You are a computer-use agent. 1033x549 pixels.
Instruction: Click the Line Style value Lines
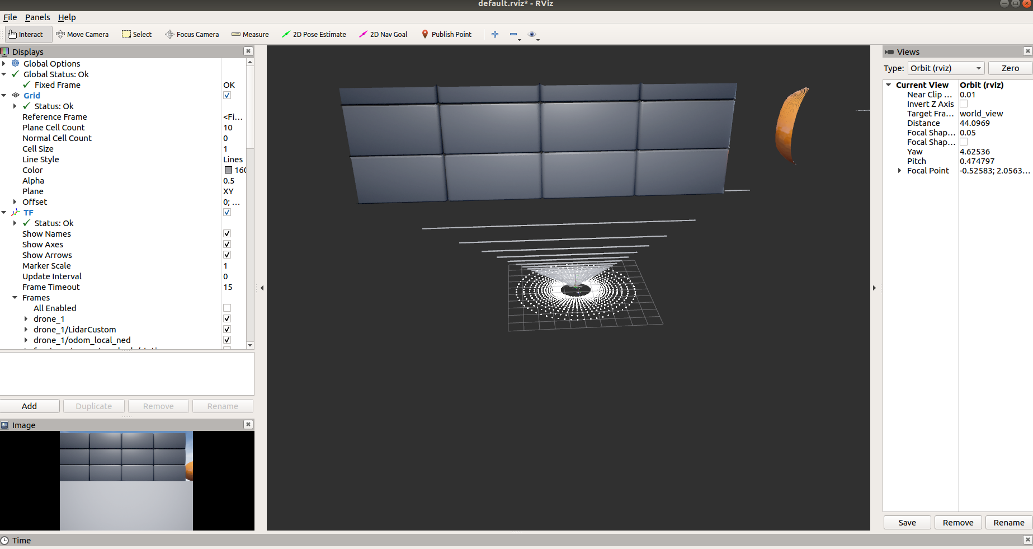coord(233,159)
